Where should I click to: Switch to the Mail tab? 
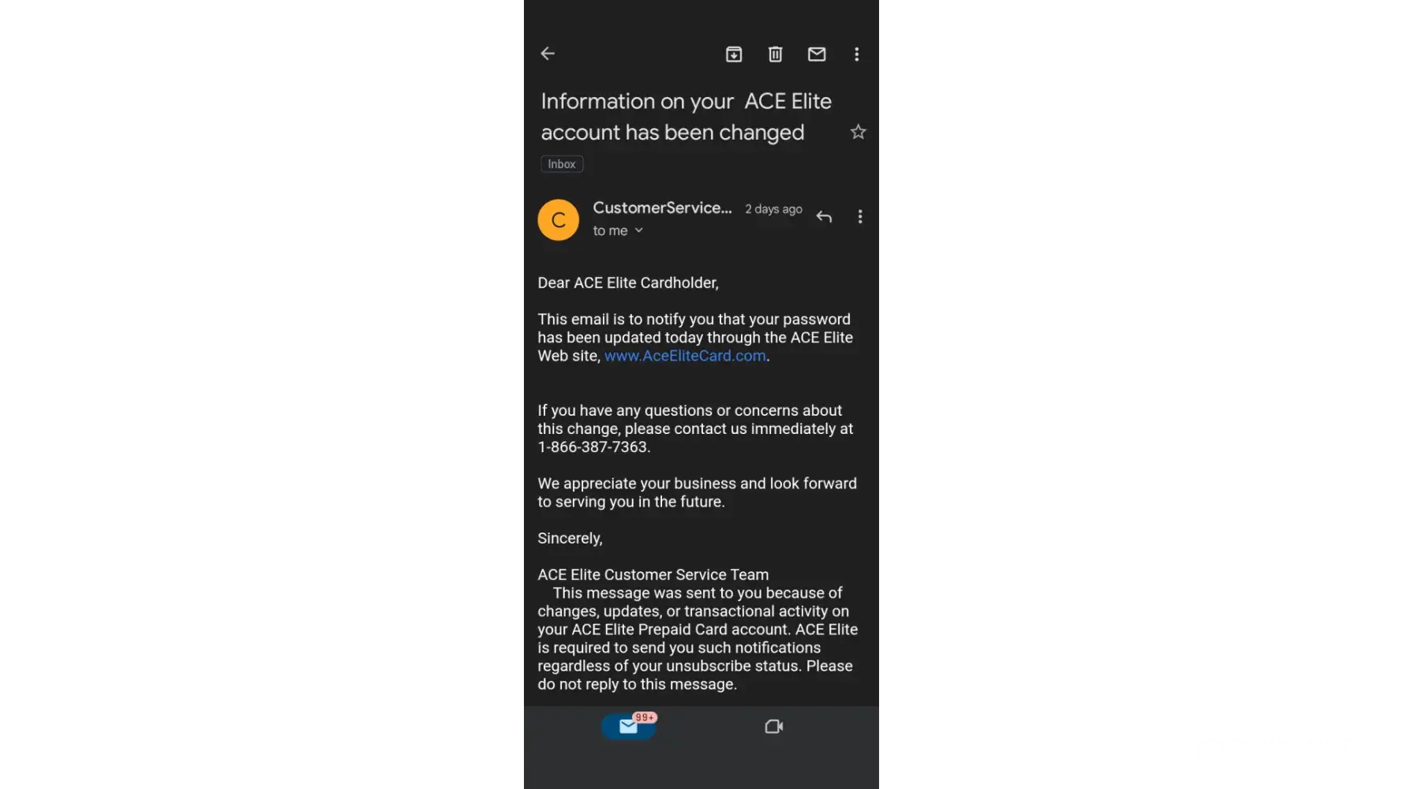pyautogui.click(x=629, y=727)
